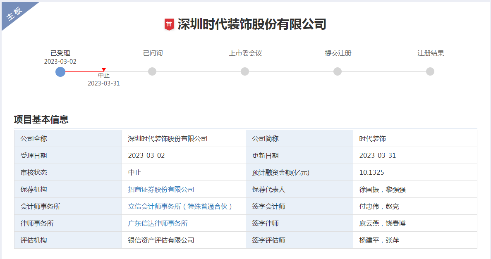Click the 时代装饰 short name cell

click(x=372, y=139)
